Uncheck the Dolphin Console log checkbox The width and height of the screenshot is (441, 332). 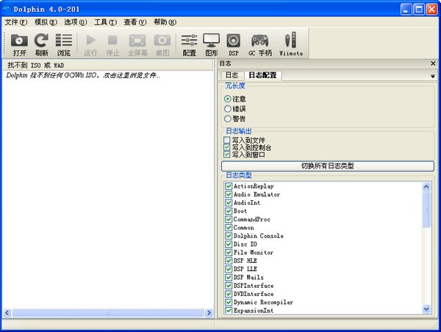pyautogui.click(x=229, y=236)
